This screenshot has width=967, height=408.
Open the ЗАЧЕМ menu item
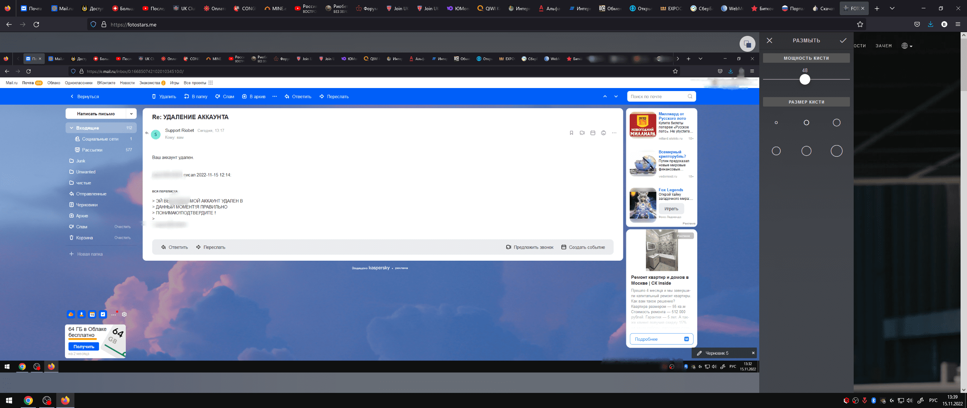coord(884,46)
